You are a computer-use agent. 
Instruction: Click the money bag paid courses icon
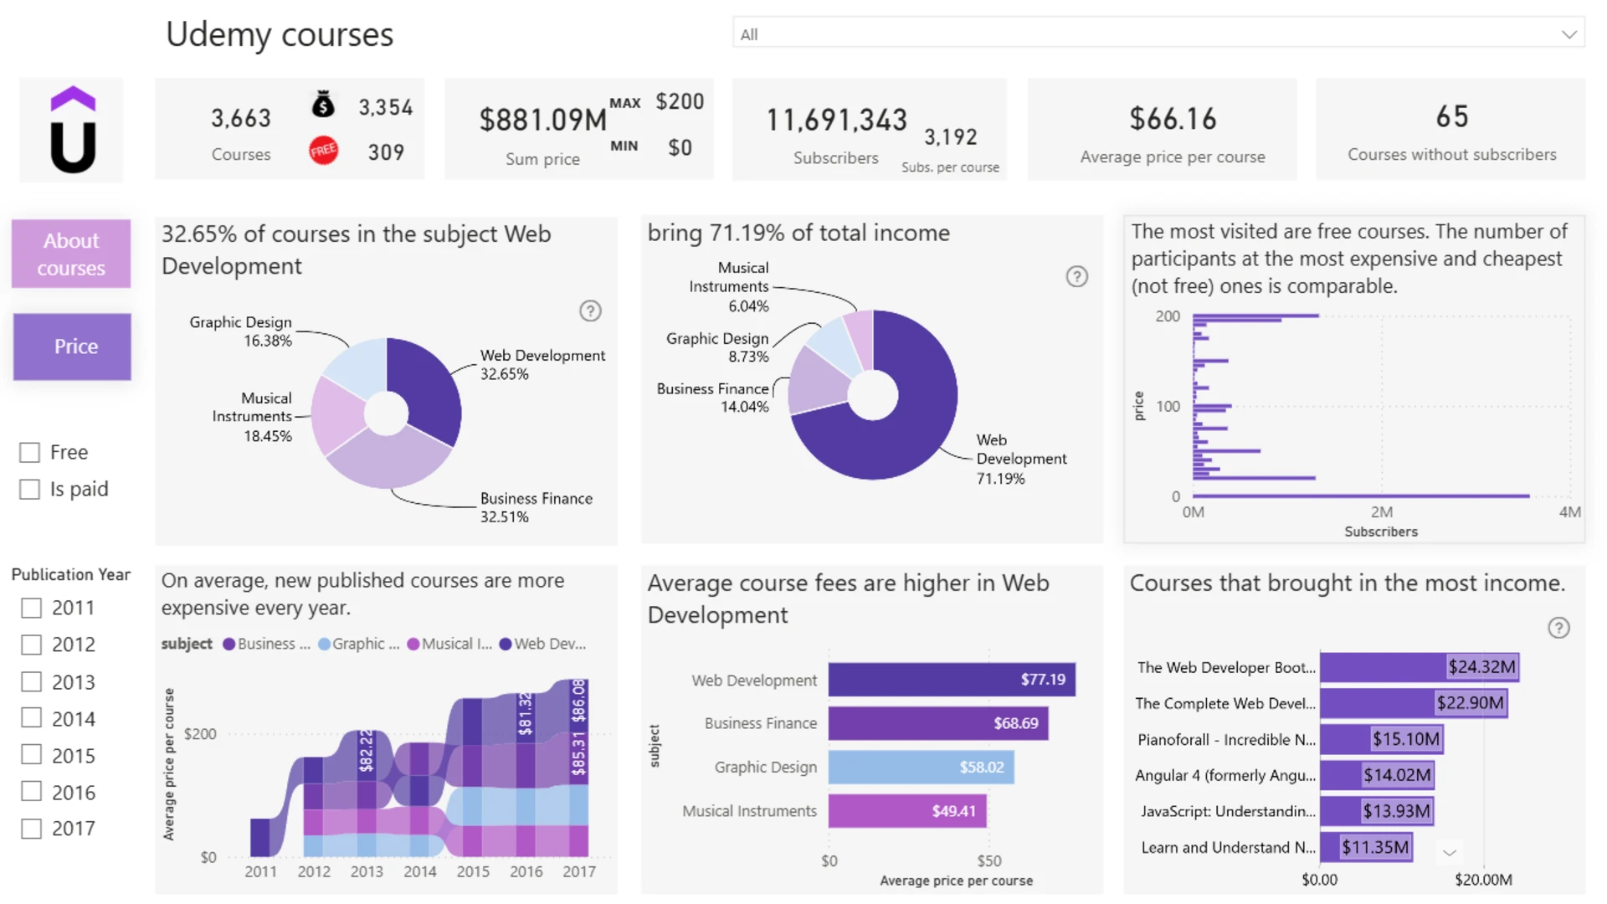(323, 105)
